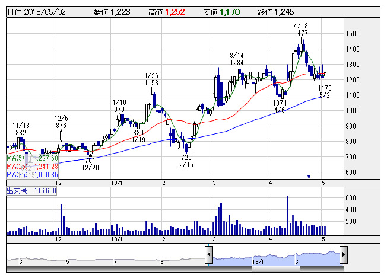This screenshot has width=387, height=278.
Task: Click the MA(75) legend label
Action: click(x=17, y=175)
